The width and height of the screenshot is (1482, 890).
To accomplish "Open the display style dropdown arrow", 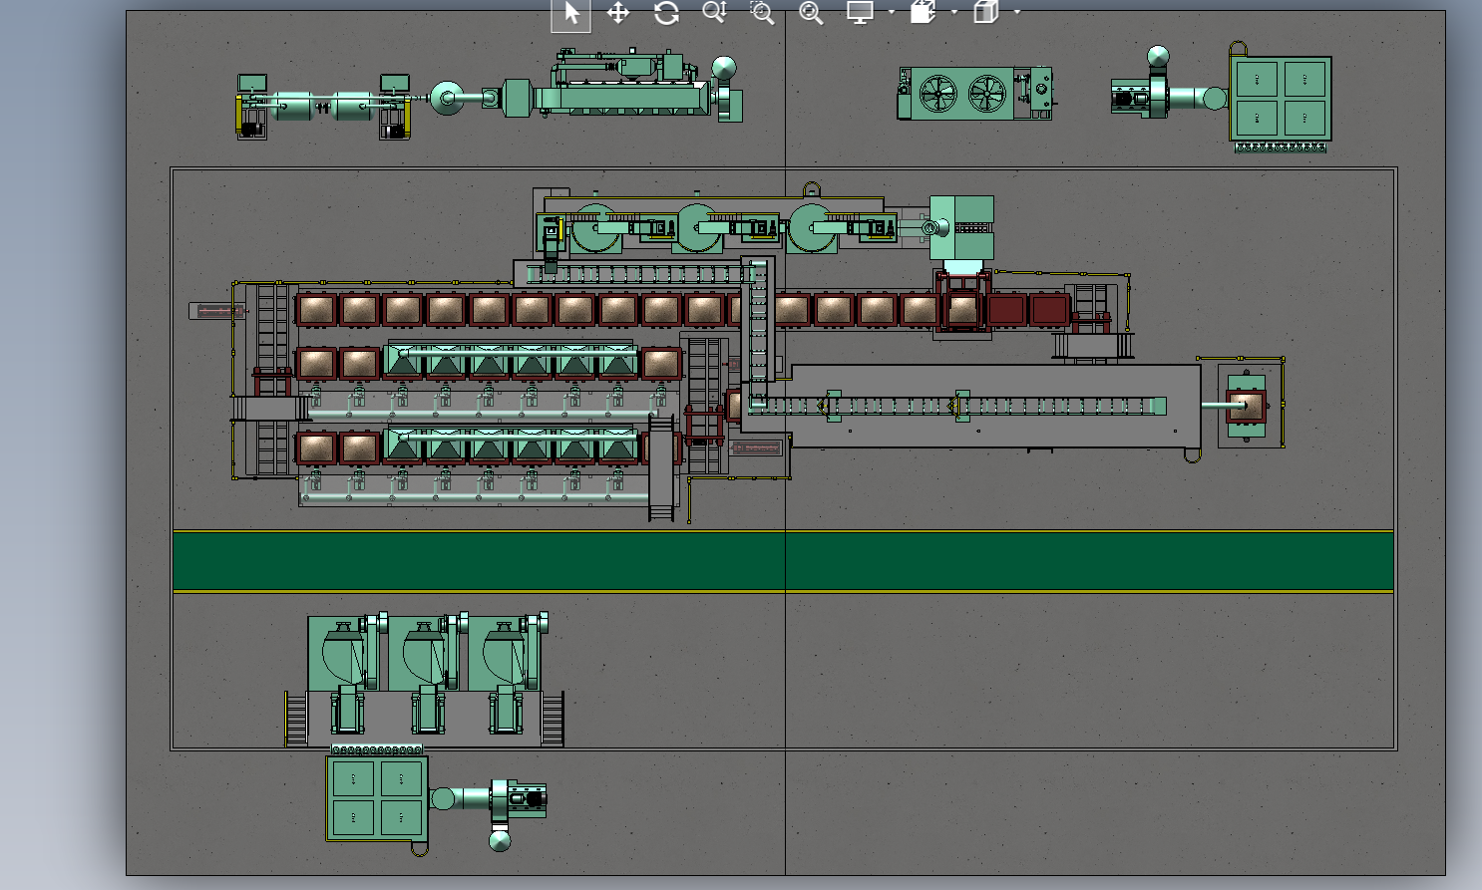I will pos(1017,12).
